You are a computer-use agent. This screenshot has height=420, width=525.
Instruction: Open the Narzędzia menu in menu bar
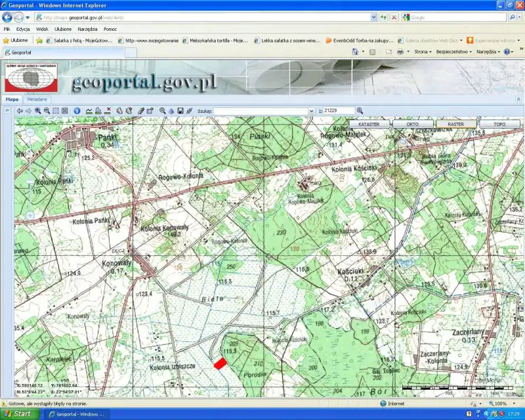[87, 29]
